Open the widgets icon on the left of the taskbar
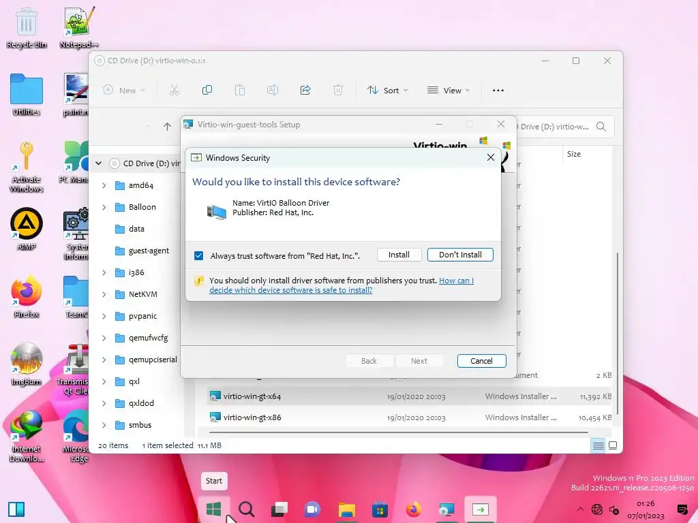The image size is (698, 523). point(16,509)
